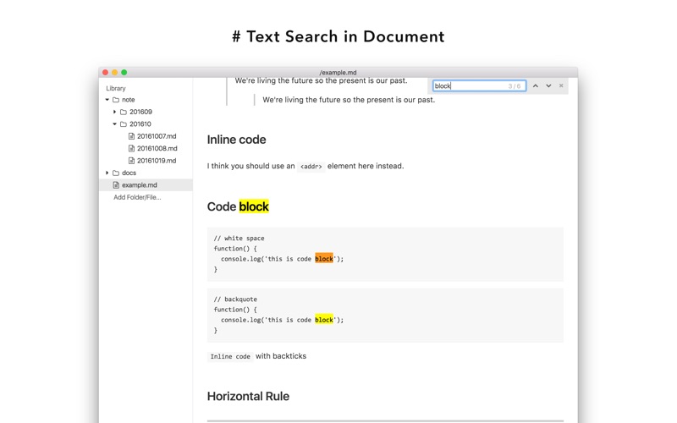The image size is (677, 423).
Task: Click the '// white space' comment
Action: (x=239, y=238)
